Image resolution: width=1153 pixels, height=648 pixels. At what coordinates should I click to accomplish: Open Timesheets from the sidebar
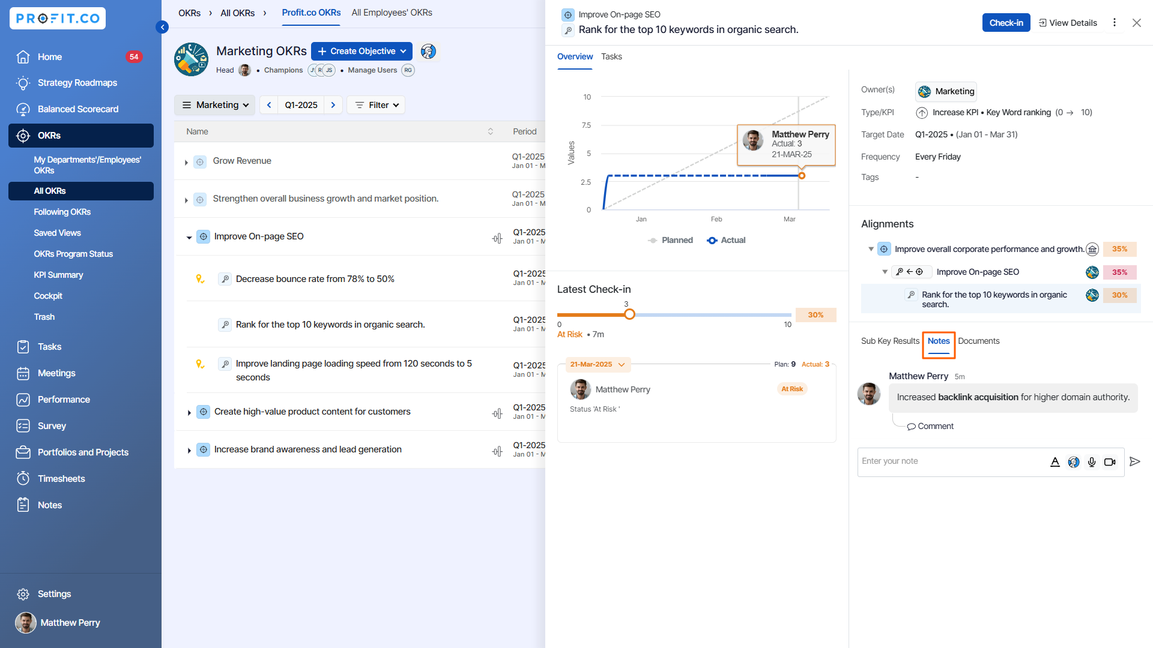(x=61, y=478)
